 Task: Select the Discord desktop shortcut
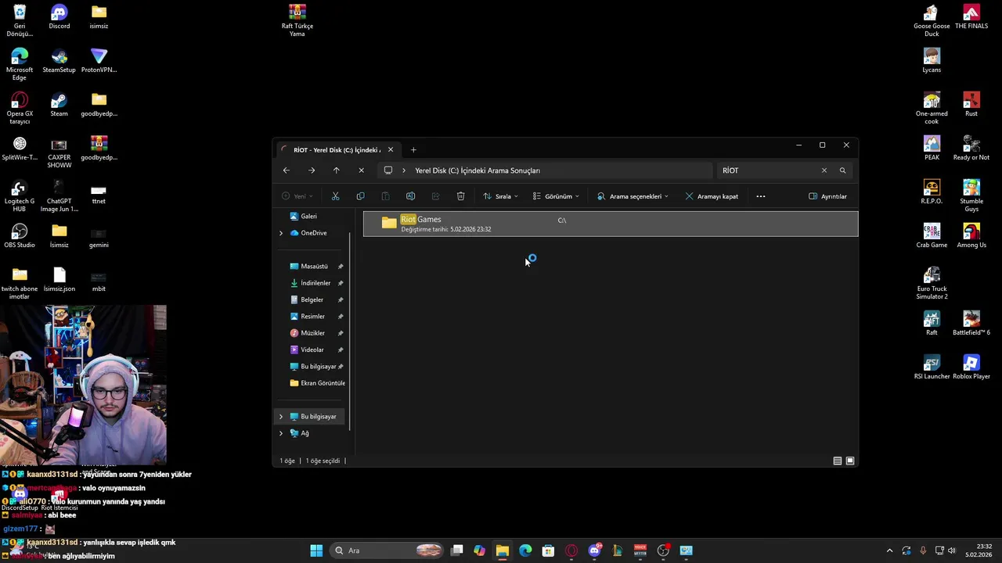point(59,18)
